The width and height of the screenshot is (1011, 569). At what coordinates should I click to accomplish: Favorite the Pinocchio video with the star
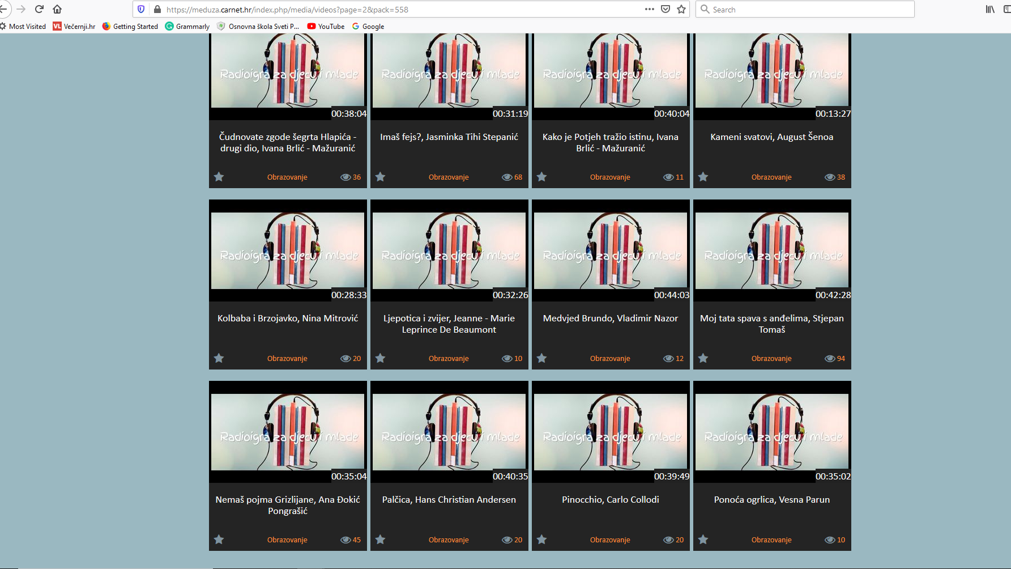tap(541, 540)
